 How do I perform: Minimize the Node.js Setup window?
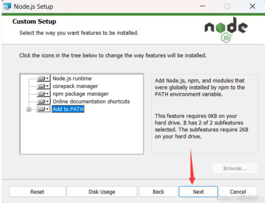[202, 6]
